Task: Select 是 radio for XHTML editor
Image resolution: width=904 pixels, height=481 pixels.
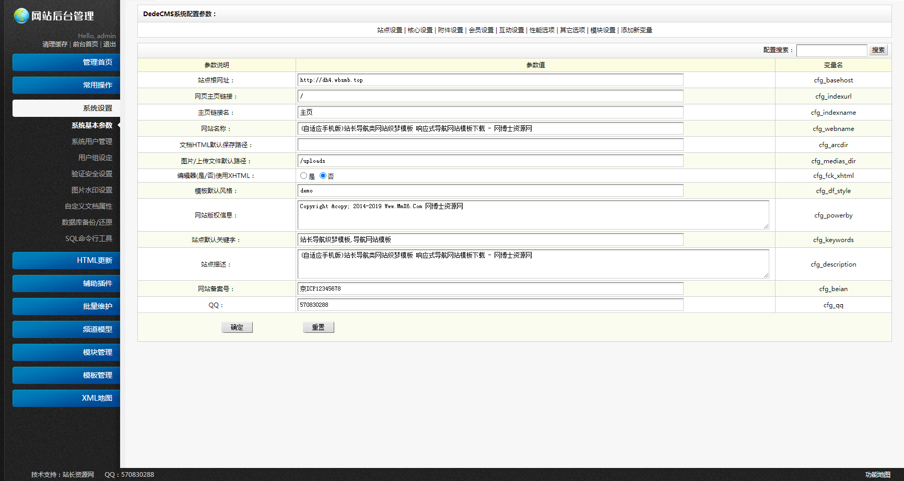Action: pos(303,176)
